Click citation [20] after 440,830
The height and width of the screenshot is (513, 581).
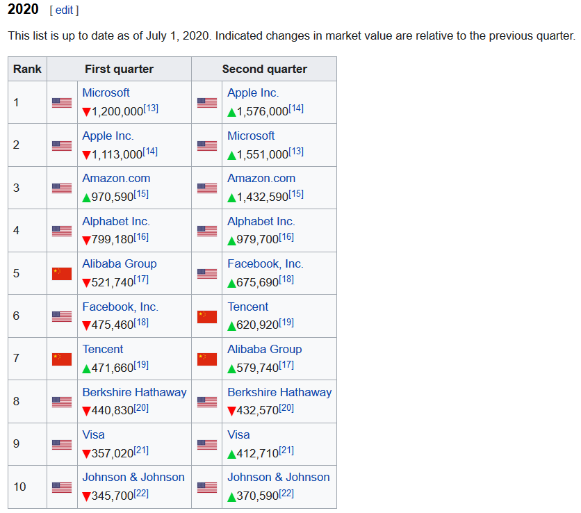pyautogui.click(x=141, y=408)
